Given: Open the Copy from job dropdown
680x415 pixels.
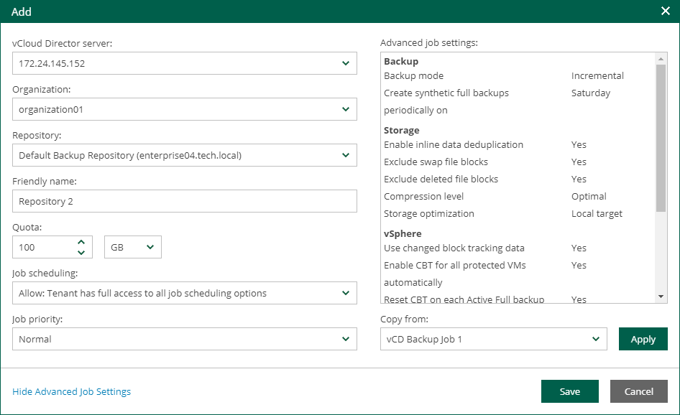Looking at the screenshot, I should 493,339.
